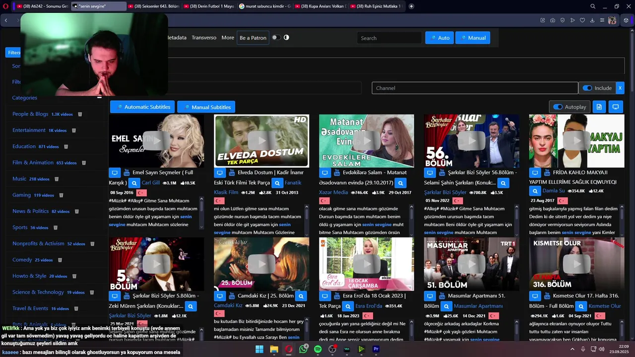Click the heart bookmarks icon in browser toolbar
The height and width of the screenshot is (357, 635).
tap(582, 20)
